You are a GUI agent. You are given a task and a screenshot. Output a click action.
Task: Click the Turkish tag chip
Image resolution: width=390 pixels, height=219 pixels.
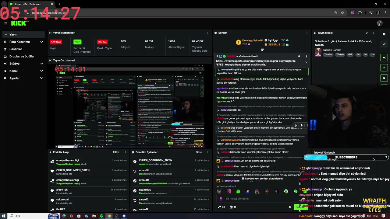tap(328, 54)
